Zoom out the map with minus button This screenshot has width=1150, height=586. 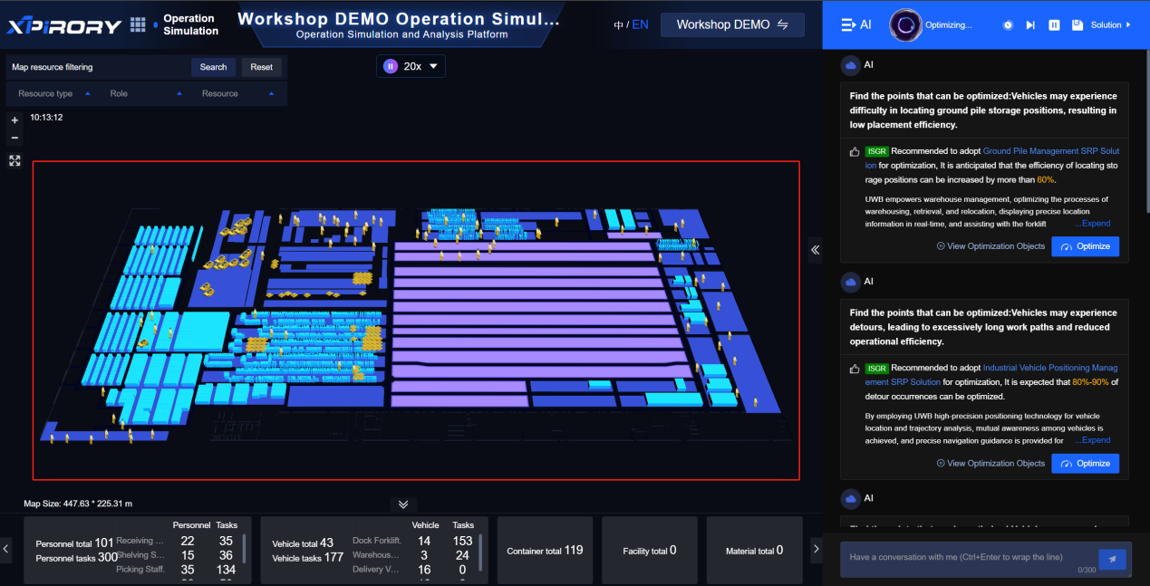(14, 138)
